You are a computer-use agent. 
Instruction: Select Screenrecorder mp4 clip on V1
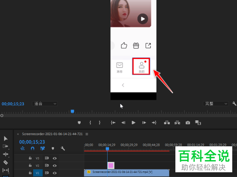127,173
